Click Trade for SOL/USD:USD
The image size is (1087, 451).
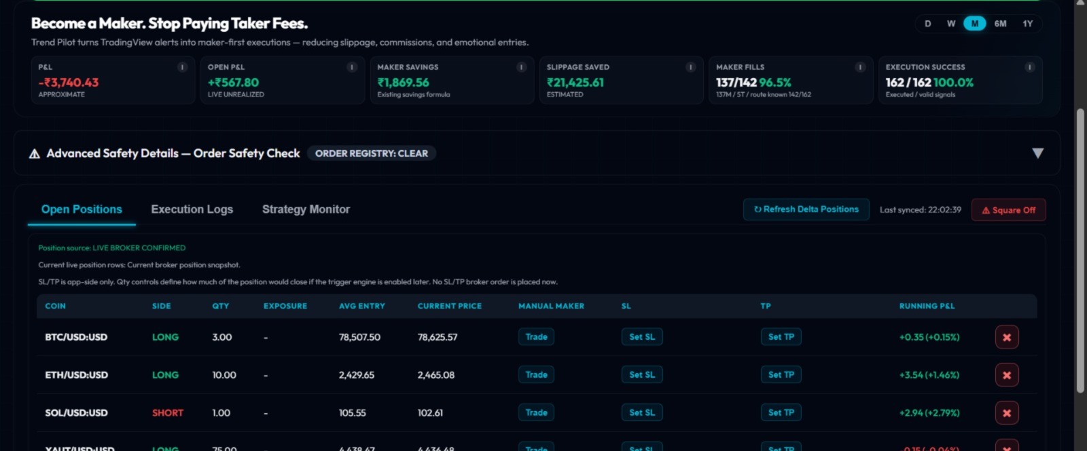pyautogui.click(x=536, y=413)
